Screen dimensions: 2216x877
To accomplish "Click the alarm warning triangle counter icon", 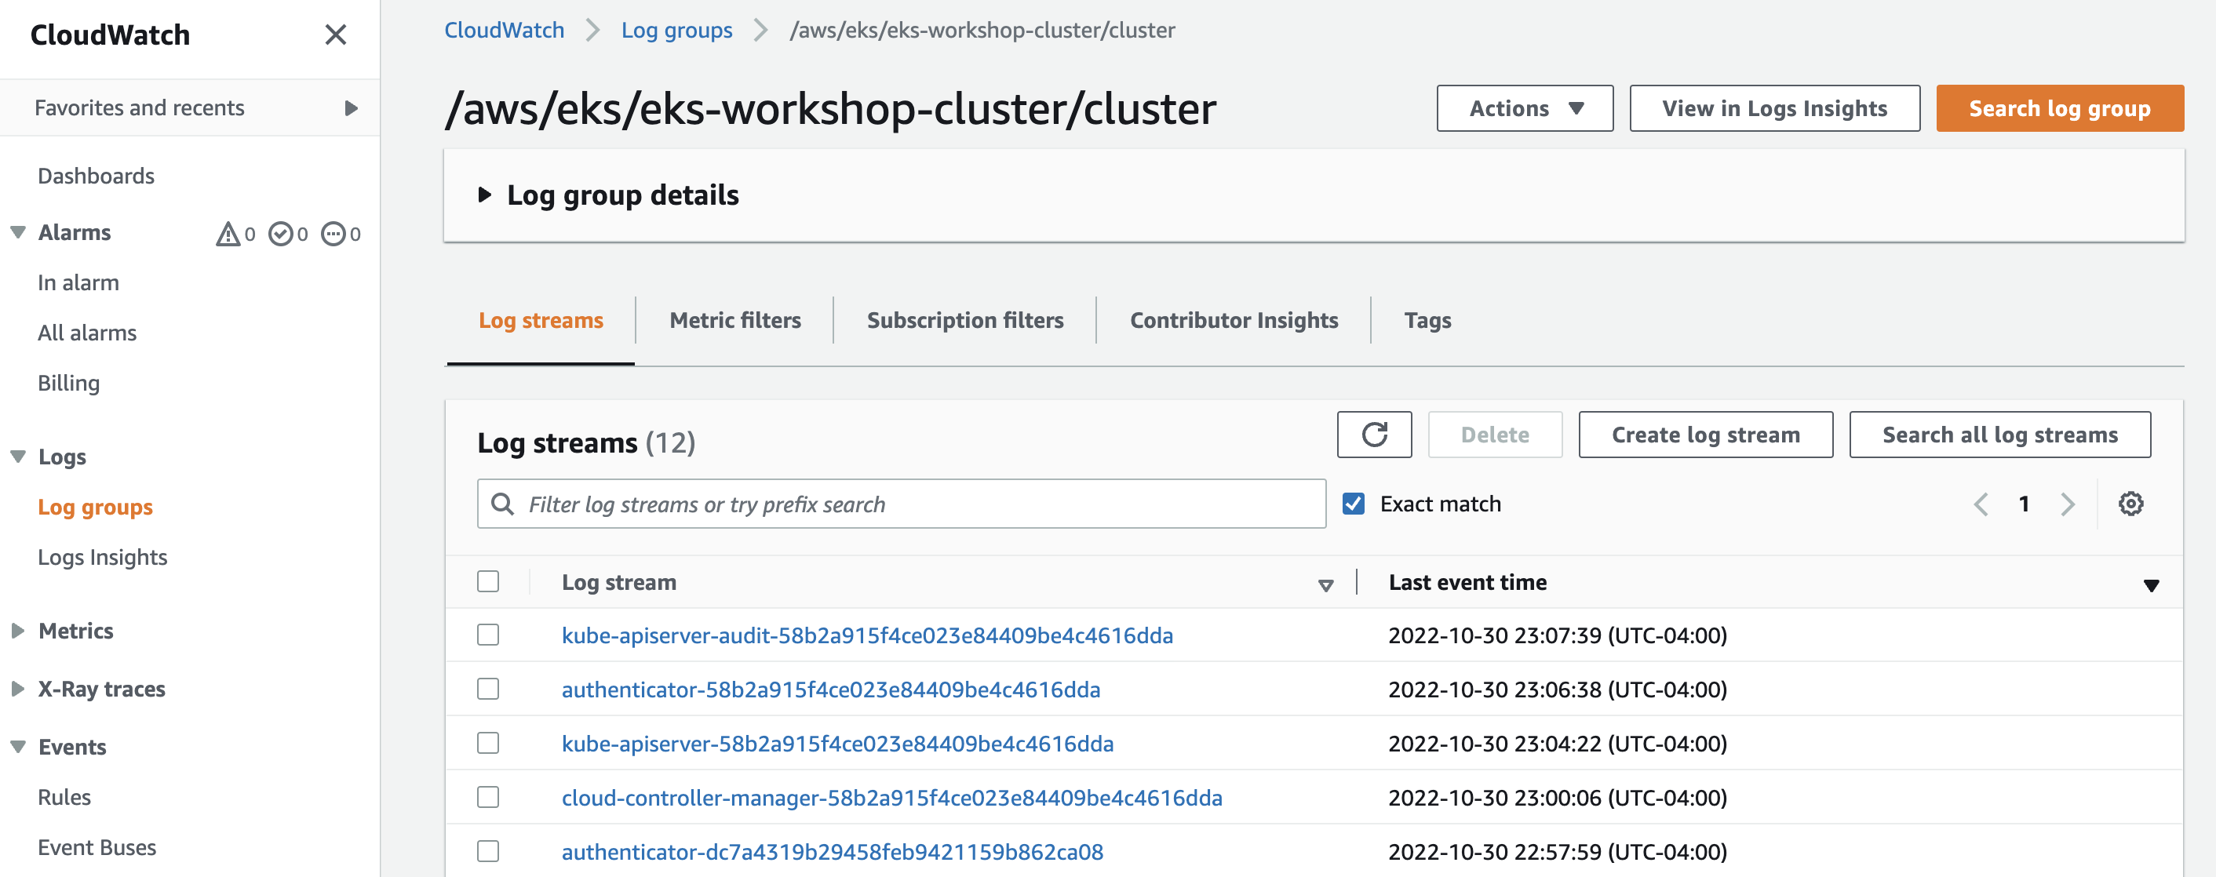I will pyautogui.click(x=228, y=234).
